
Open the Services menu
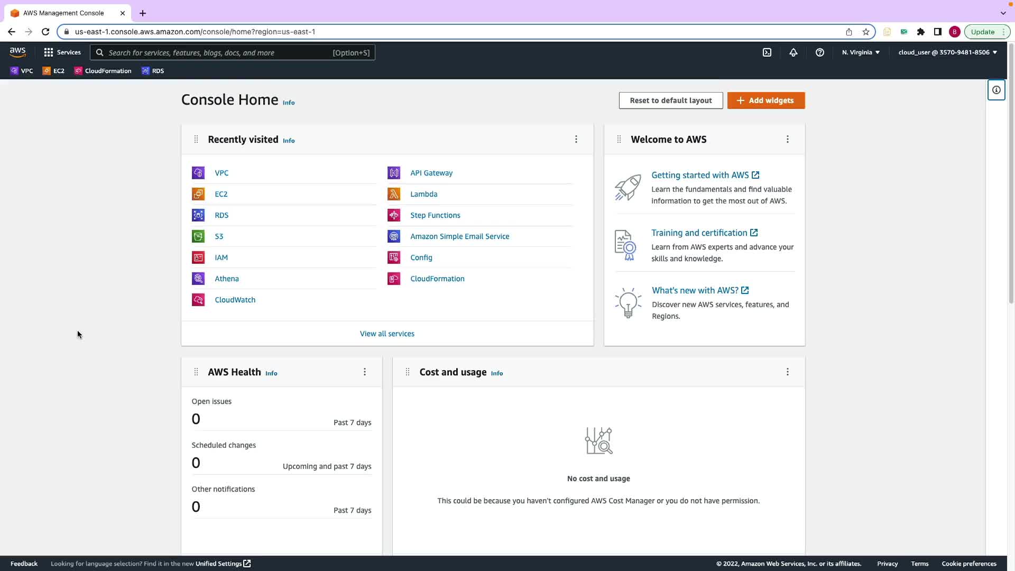pos(62,52)
